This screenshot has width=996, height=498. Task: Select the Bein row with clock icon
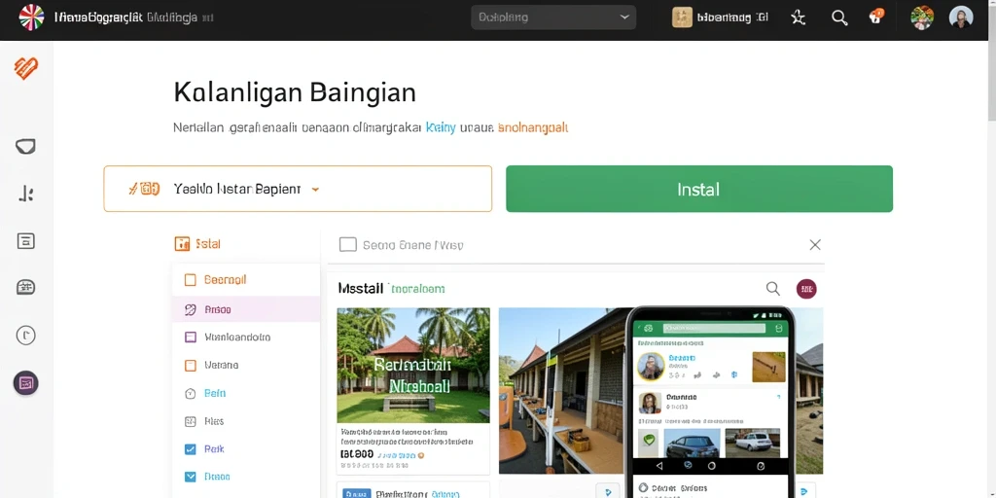(x=246, y=393)
